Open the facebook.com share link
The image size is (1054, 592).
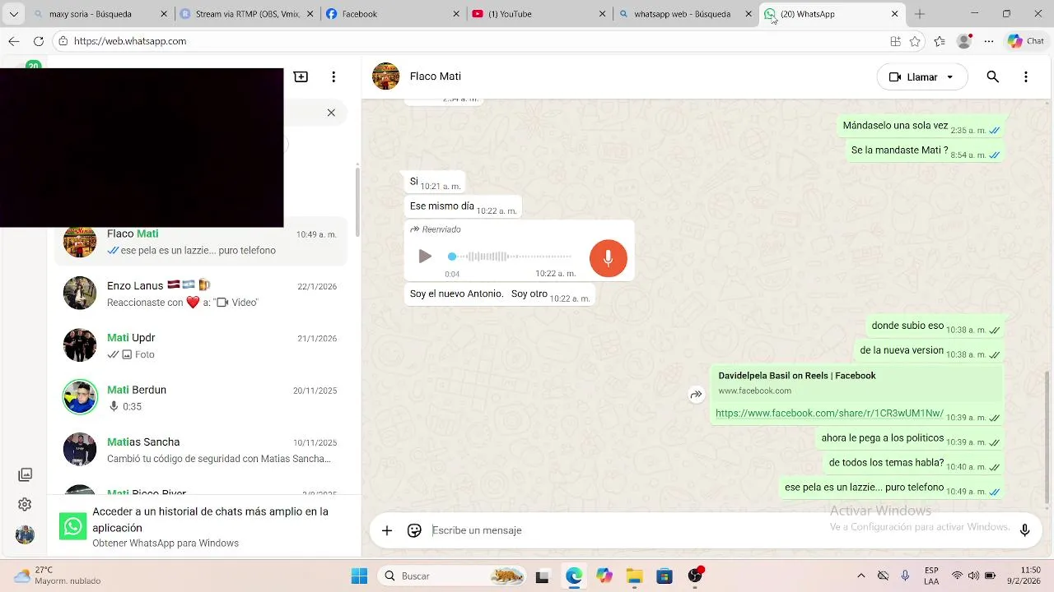click(829, 414)
